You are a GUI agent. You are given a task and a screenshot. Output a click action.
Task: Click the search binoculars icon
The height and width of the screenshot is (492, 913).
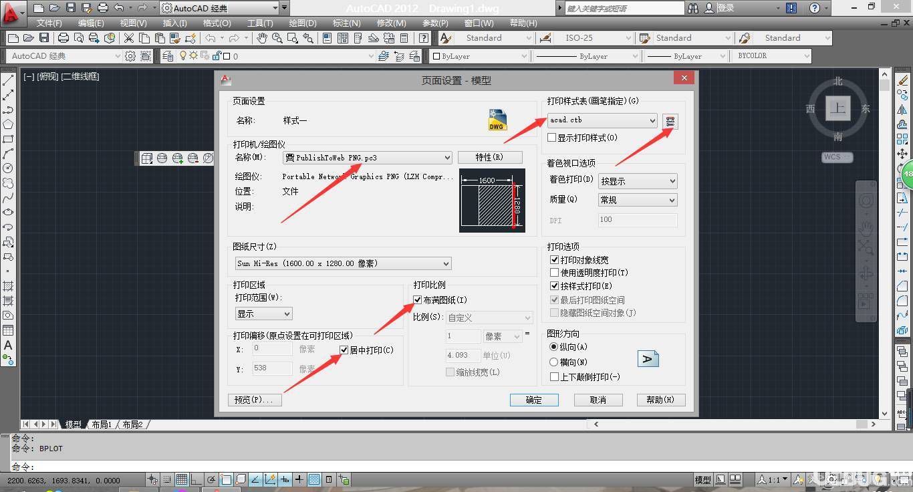tap(693, 8)
